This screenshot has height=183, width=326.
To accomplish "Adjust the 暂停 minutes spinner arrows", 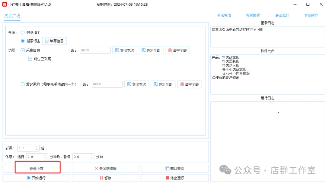I will tap(92, 157).
